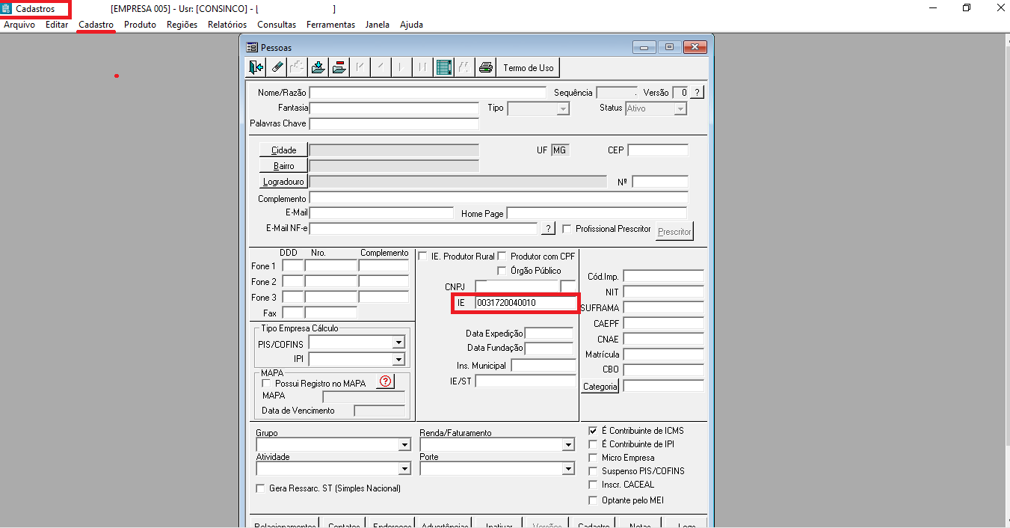1010x528 pixels.
Task: Open the Consultas menu
Action: (x=277, y=25)
